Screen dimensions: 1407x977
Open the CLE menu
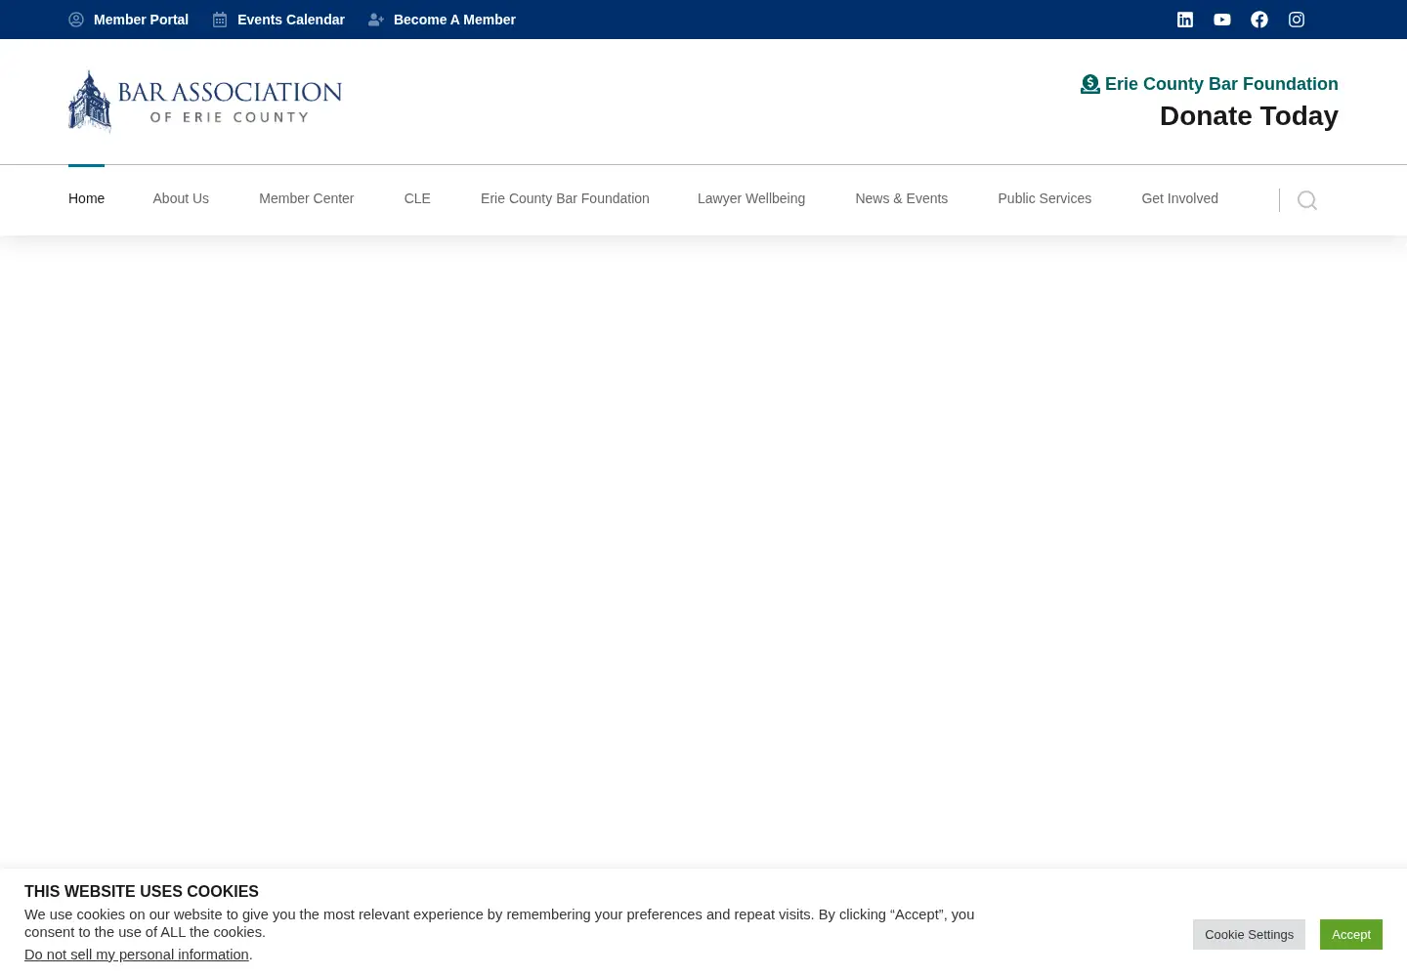click(417, 198)
